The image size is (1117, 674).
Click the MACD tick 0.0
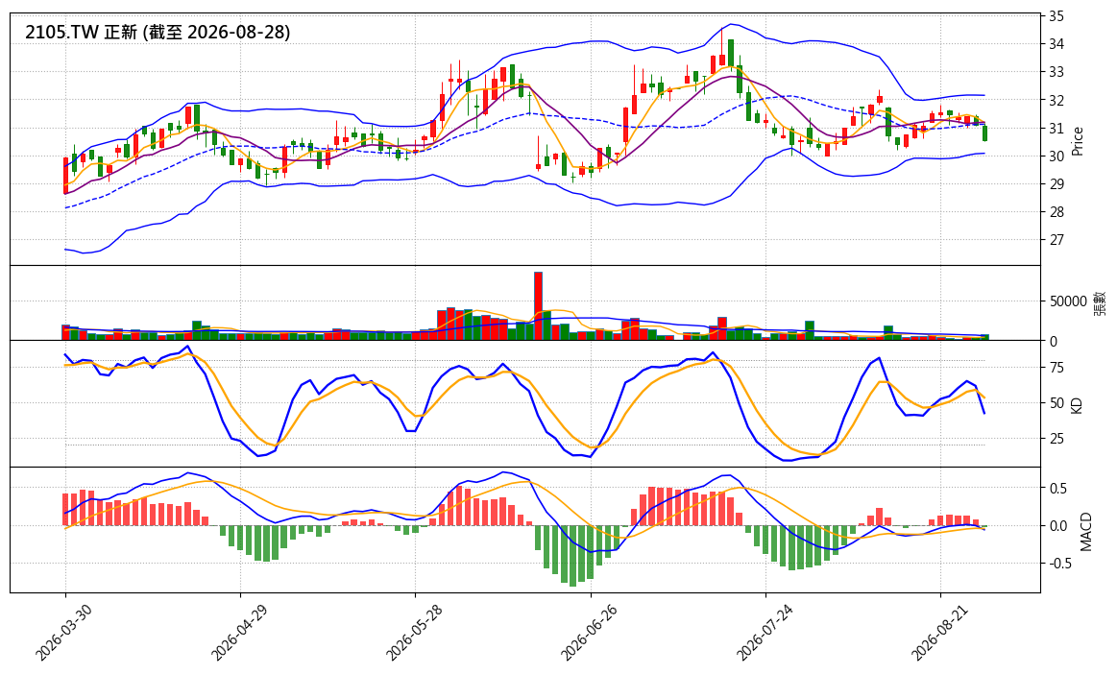click(x=1057, y=526)
